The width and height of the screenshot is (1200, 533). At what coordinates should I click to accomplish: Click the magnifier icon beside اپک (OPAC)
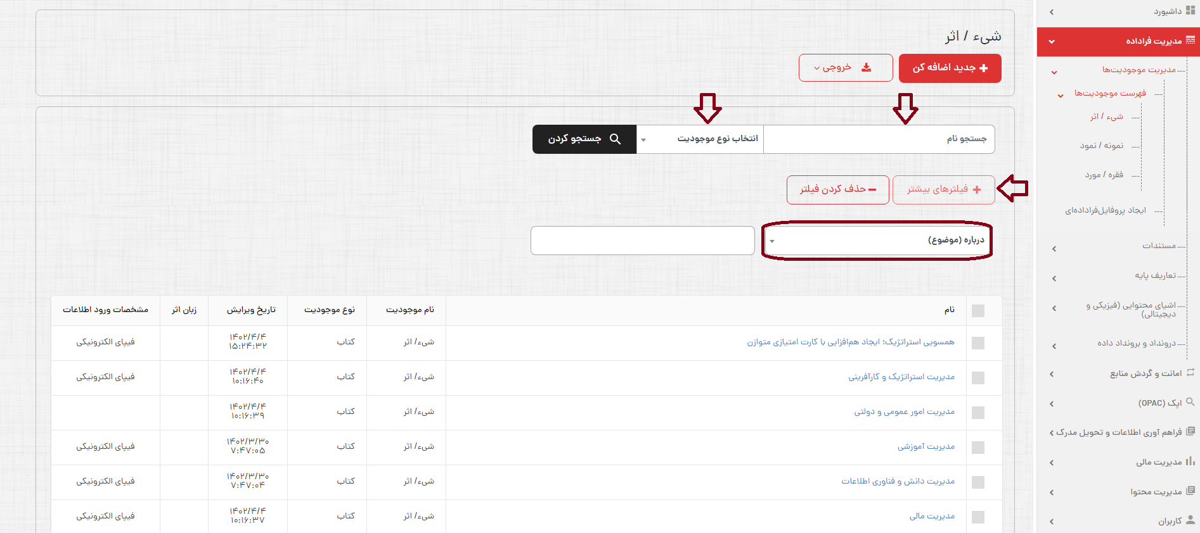pos(1190,402)
